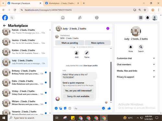162x121 pixels.
Task: Click Judy's large profile thumbnail in details panel
Action: [x=136, y=31]
